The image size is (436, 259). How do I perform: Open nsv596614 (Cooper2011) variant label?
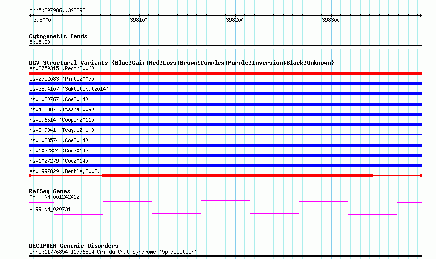point(62,120)
